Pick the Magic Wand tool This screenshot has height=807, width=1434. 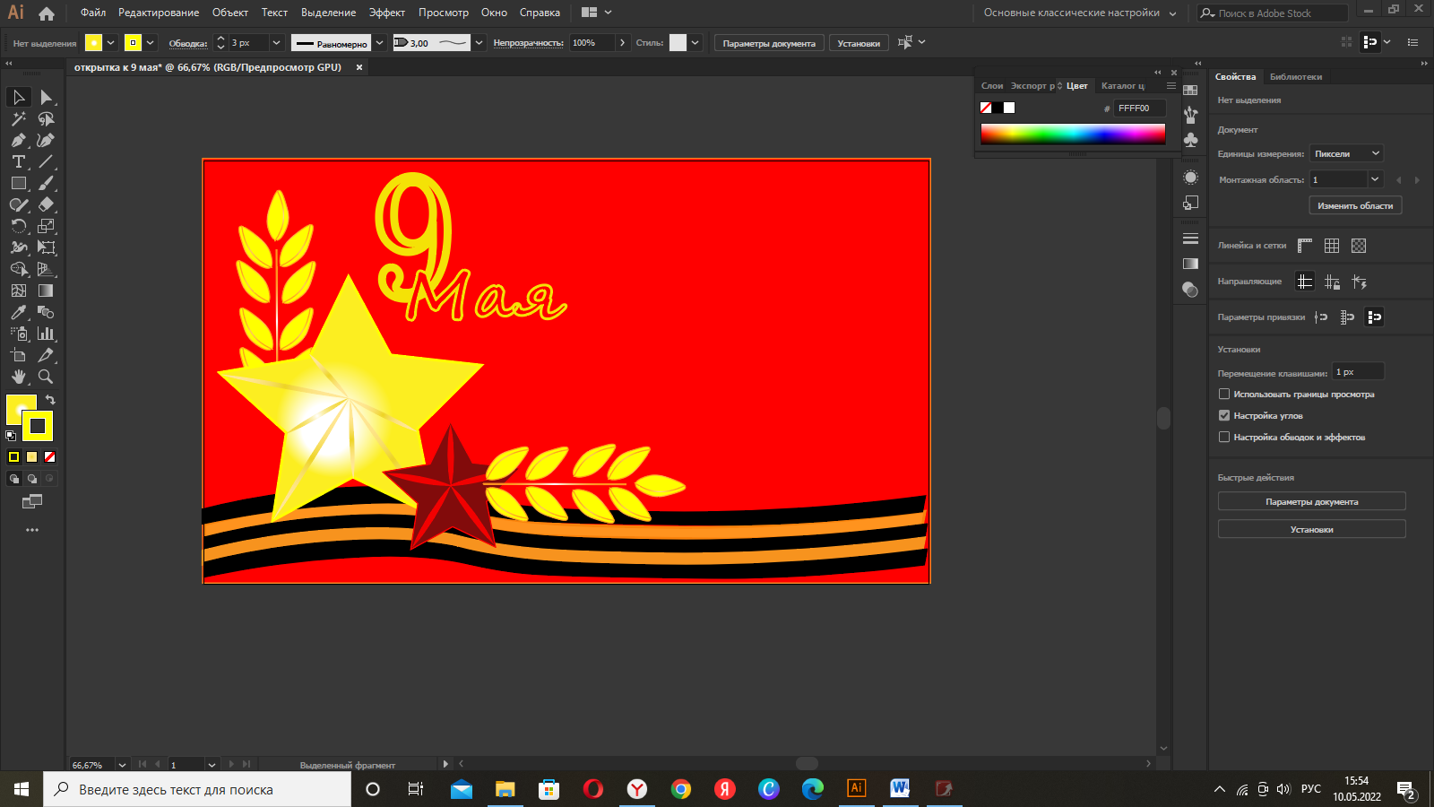[x=18, y=118]
